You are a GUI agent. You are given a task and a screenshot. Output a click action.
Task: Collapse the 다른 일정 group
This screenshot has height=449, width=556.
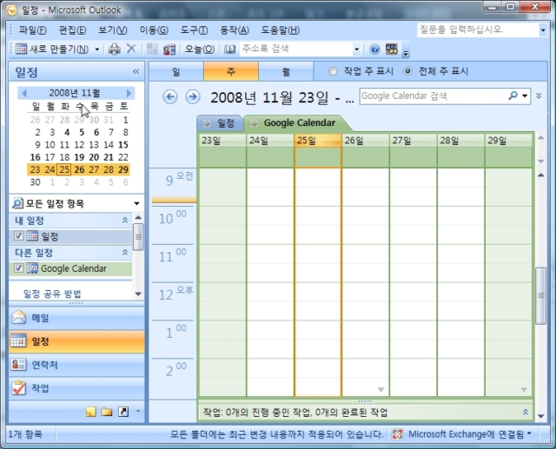[x=125, y=253]
